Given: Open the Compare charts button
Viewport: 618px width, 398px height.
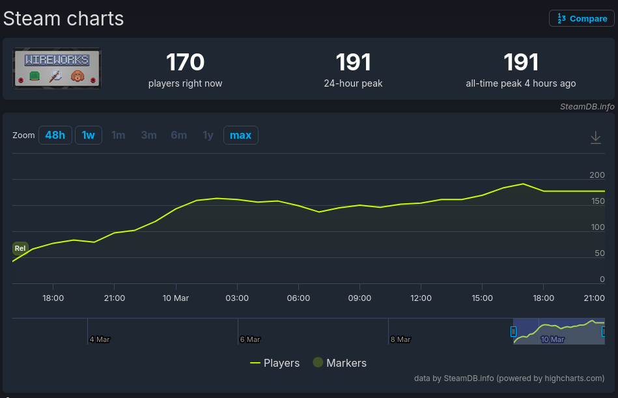Looking at the screenshot, I should 582,18.
